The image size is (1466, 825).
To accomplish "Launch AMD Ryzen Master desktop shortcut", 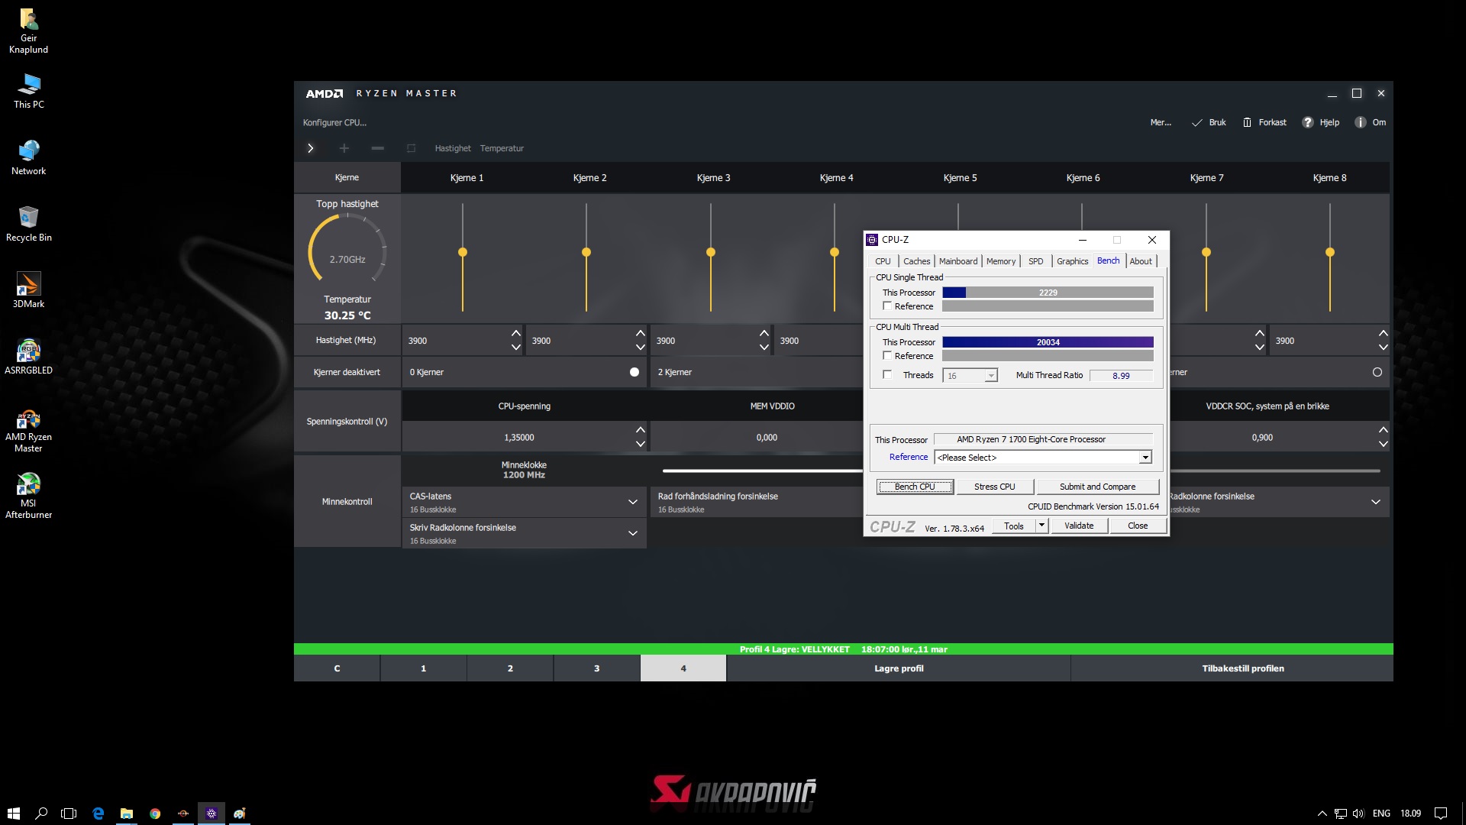I will tap(28, 431).
